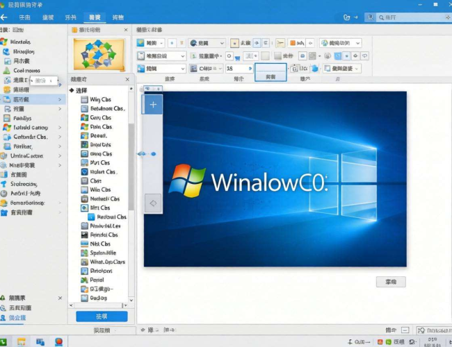Viewport: 452px width, 347px height.
Task: Click the Windows flag icon beside Tahdd Gatiog
Action: click(7, 127)
